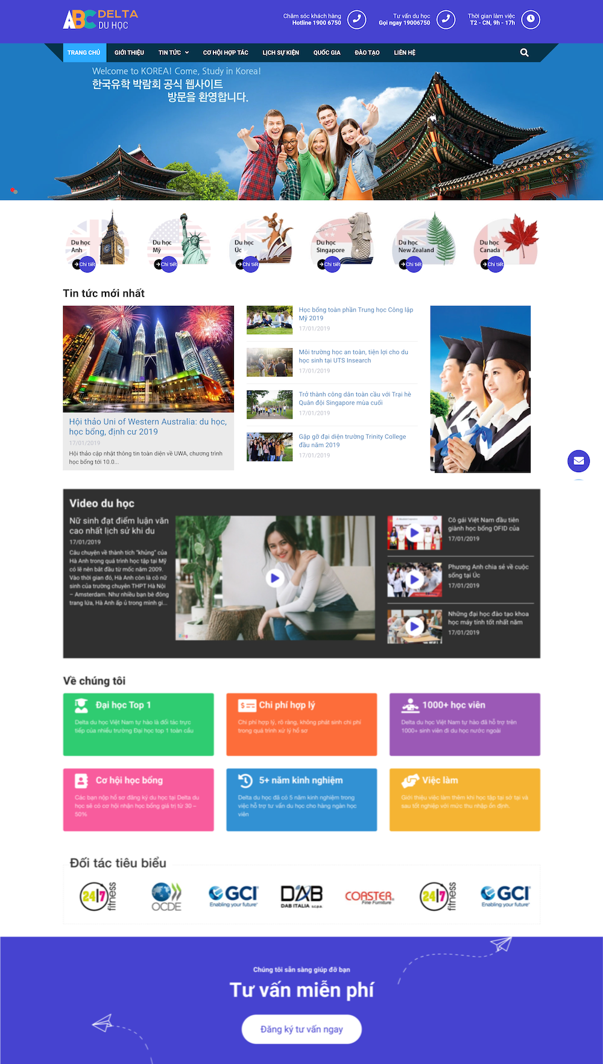
Task: Open Hội thảo Uni of Western Australia article
Action: [148, 427]
